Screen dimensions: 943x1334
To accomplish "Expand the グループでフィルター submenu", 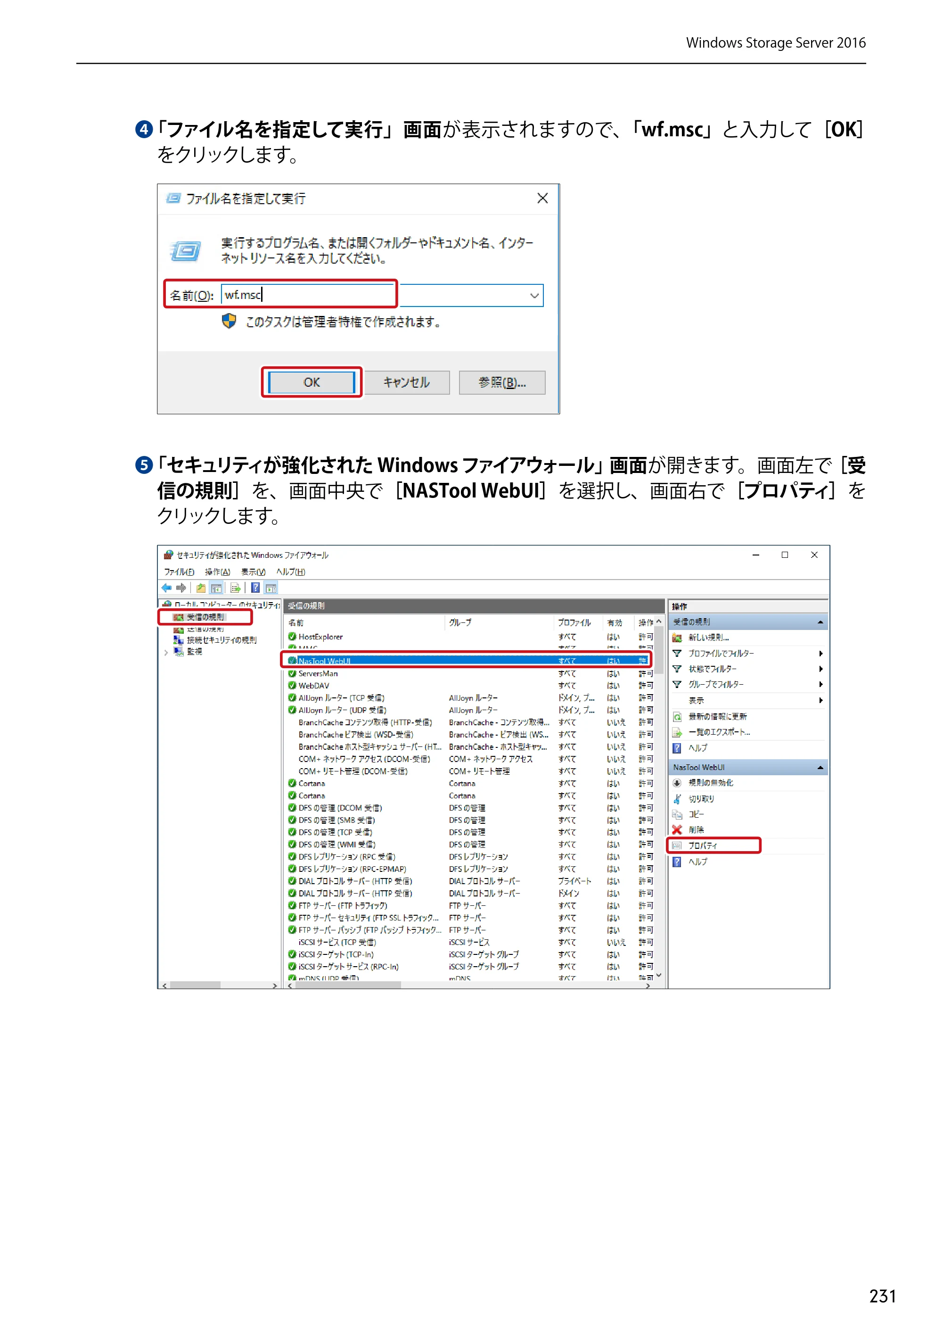I will click(x=821, y=684).
